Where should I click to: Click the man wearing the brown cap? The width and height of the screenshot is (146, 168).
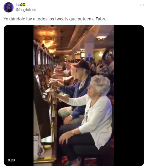79,86
